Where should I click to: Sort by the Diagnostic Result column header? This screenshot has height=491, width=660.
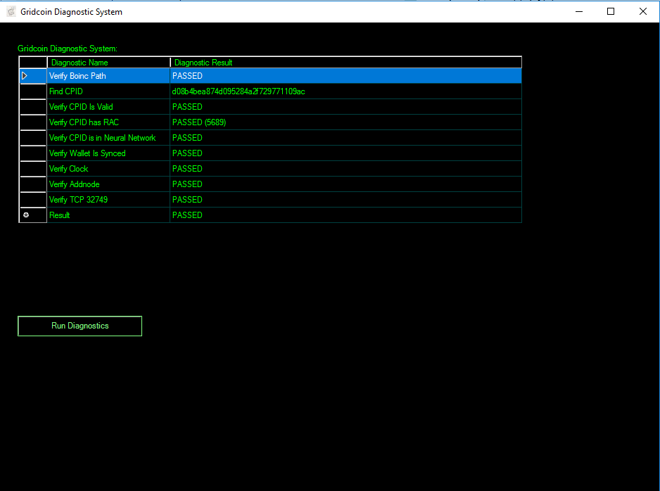click(x=345, y=63)
